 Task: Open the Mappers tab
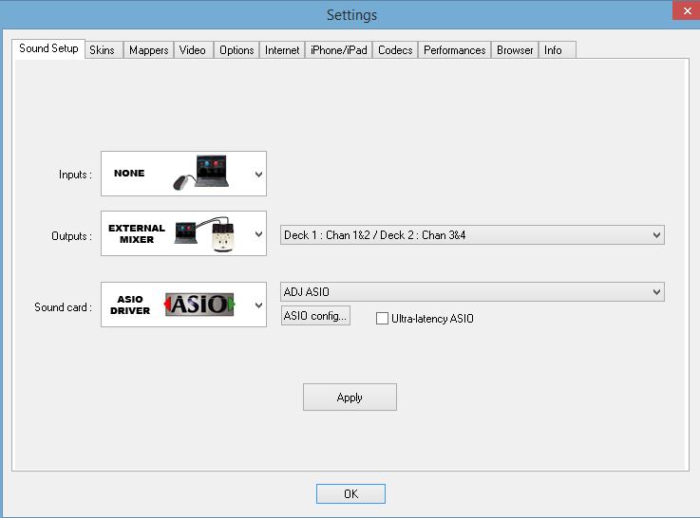click(x=148, y=50)
